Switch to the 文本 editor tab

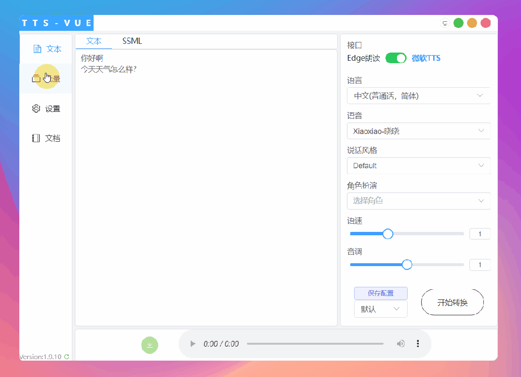point(94,41)
